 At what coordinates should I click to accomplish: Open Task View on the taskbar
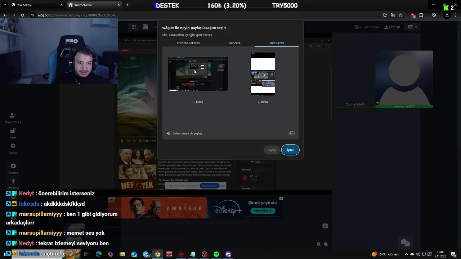pyautogui.click(x=86, y=254)
